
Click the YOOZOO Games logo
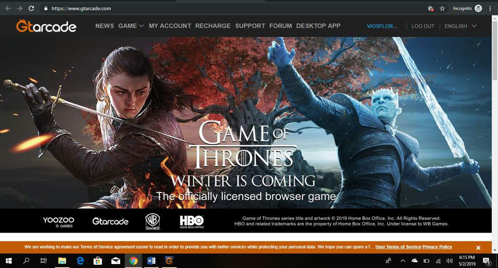(59, 222)
